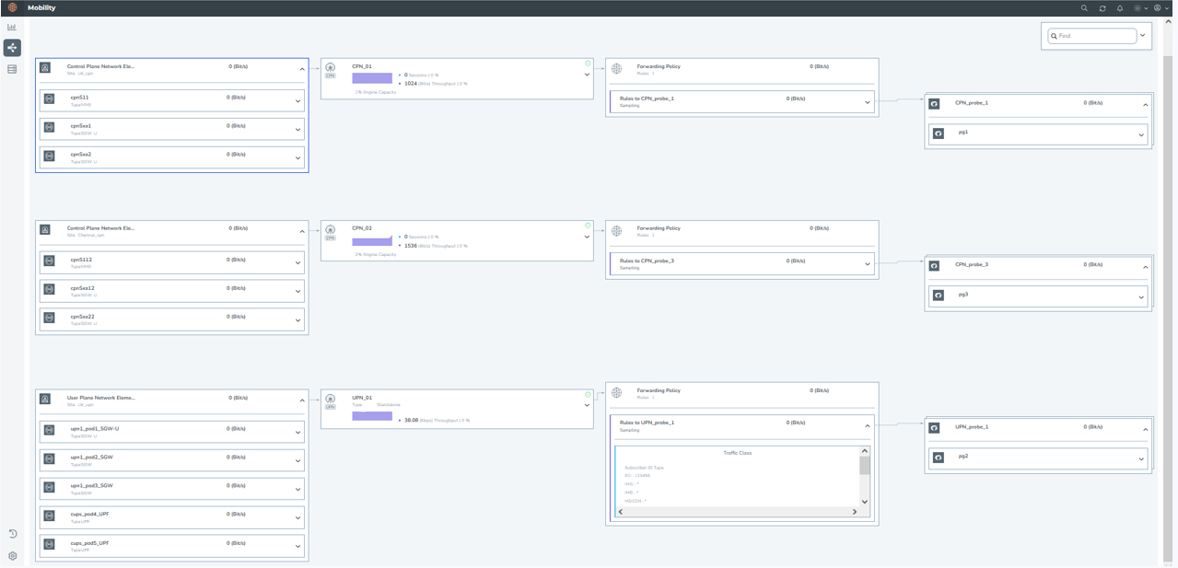Click UPN_01 purple capacity bar

point(372,416)
